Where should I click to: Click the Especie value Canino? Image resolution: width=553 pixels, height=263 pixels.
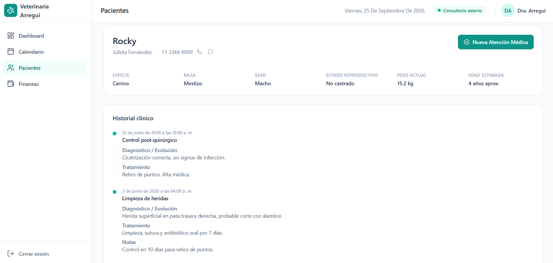click(121, 83)
